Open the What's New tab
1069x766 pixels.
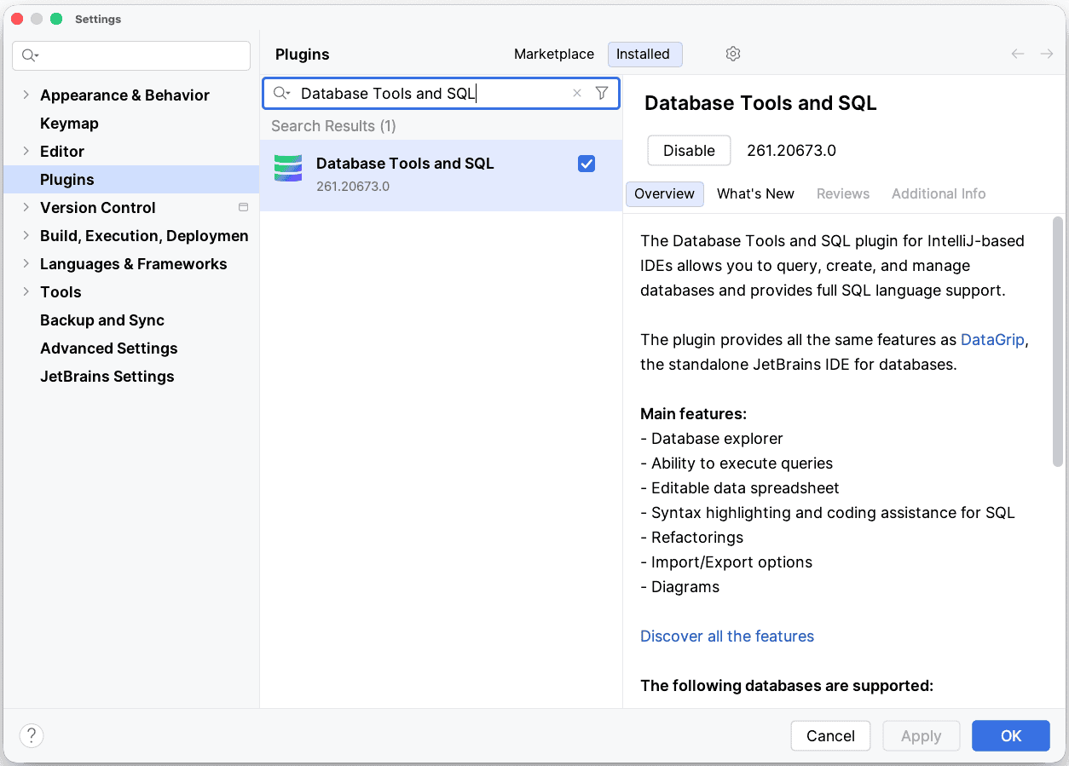755,193
